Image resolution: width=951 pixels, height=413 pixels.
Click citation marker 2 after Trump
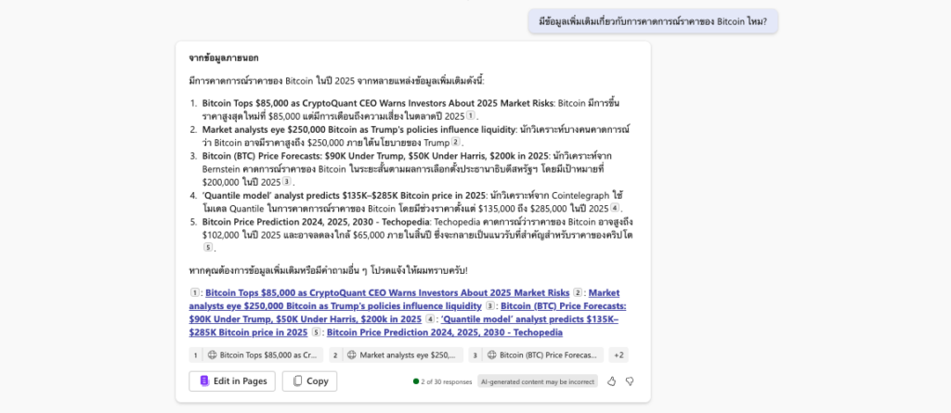point(456,143)
